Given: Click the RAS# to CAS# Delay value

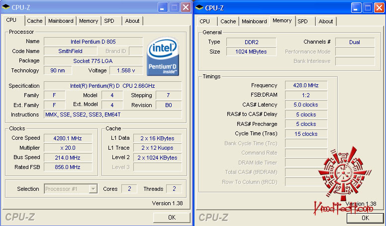Looking at the screenshot, I should coord(306,114).
